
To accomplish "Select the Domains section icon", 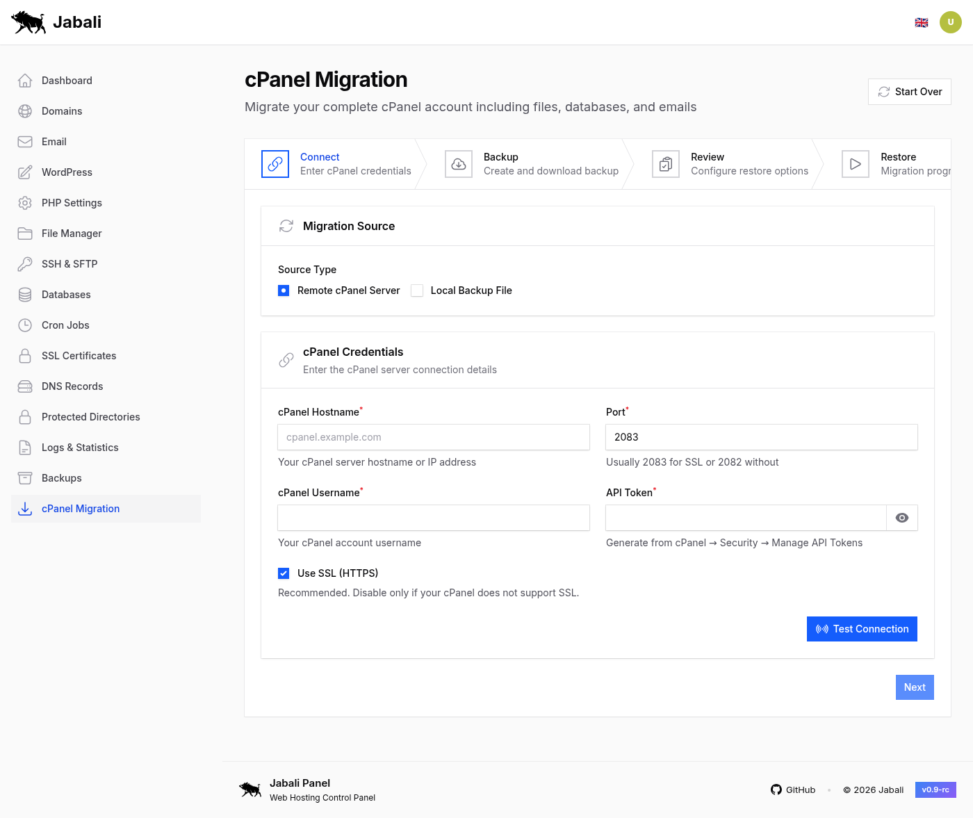I will coord(25,111).
